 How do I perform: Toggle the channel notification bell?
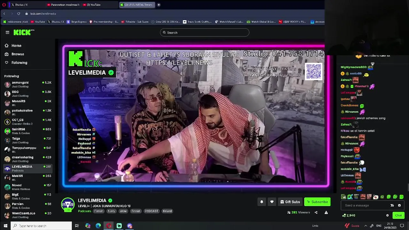(262, 202)
